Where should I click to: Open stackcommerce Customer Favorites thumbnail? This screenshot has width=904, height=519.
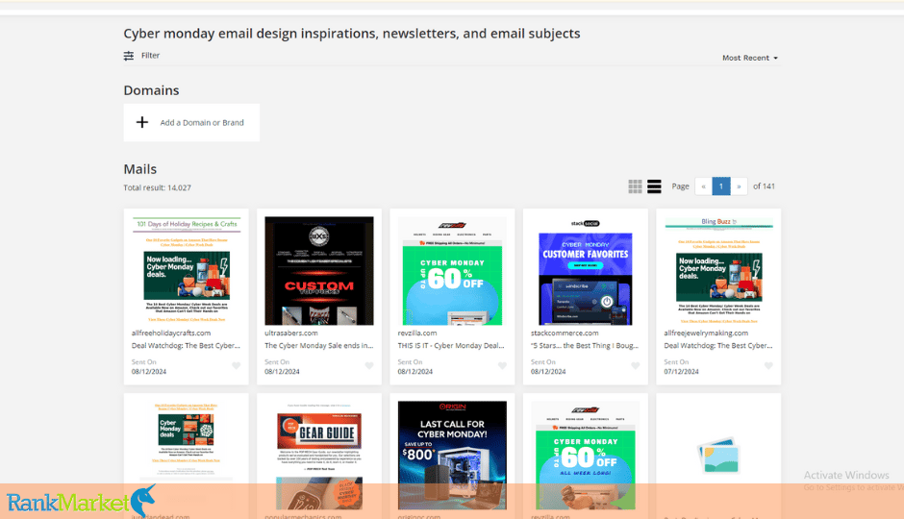pos(585,271)
